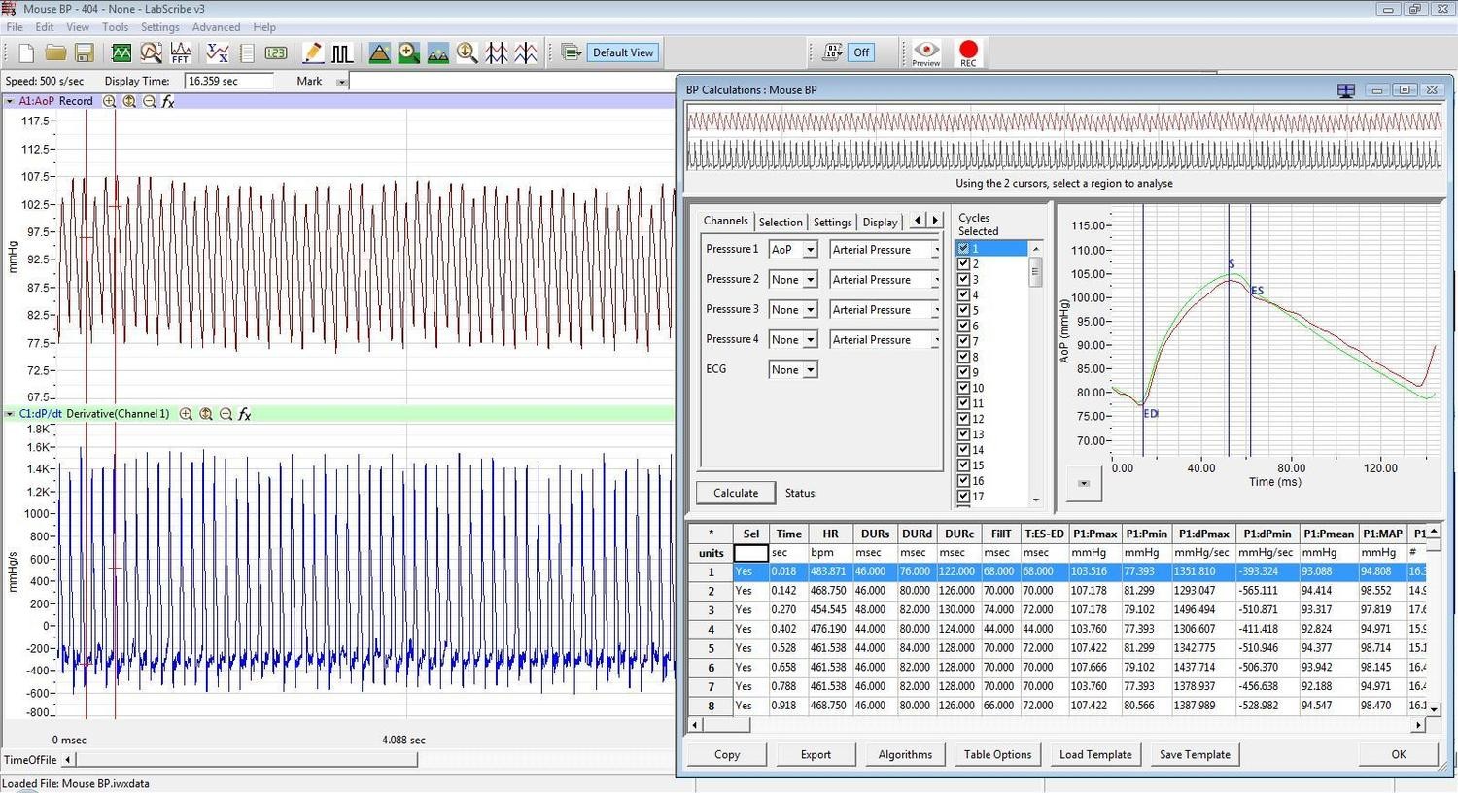The image size is (1458, 793).
Task: Switch to the Selection tab
Action: (781, 222)
